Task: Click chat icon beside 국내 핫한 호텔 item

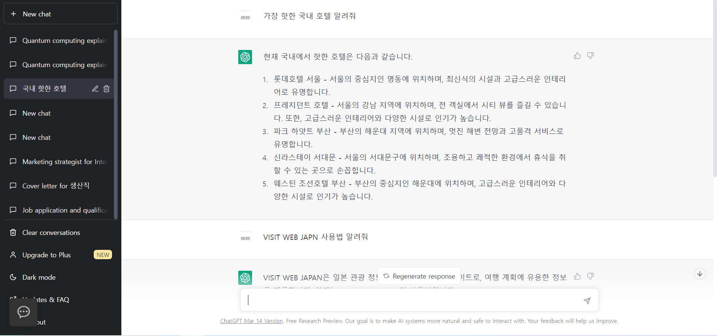Action: coord(13,88)
